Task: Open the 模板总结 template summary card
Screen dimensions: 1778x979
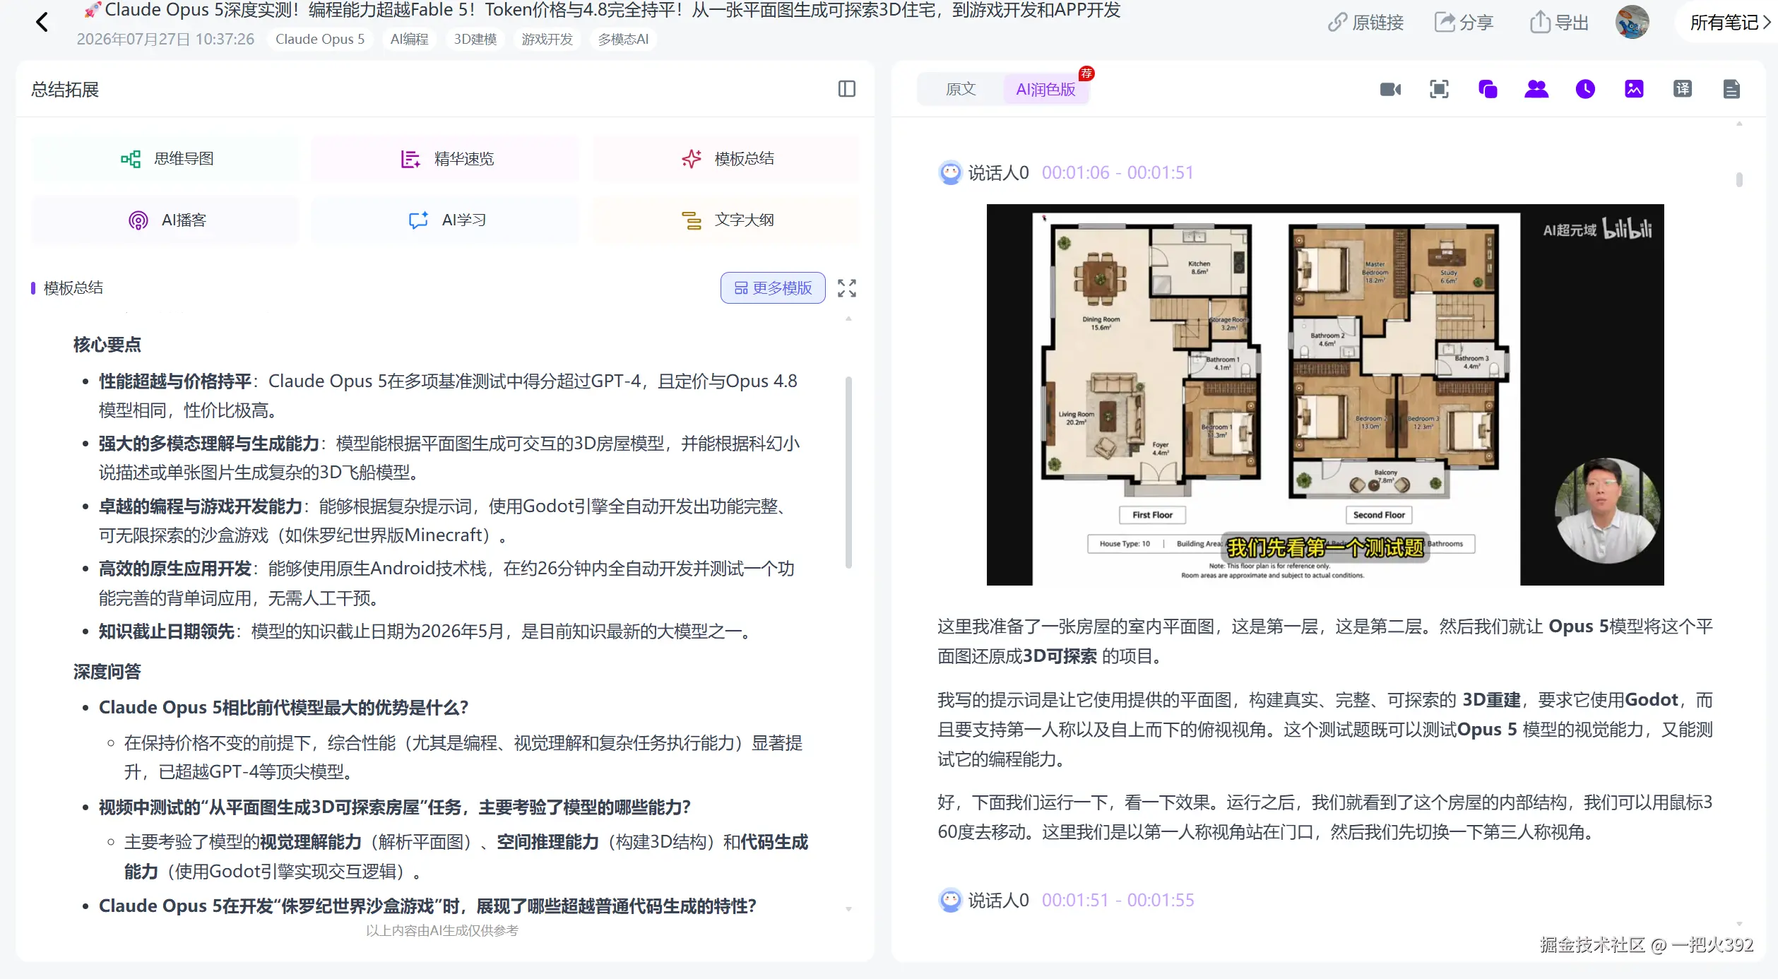Action: tap(727, 159)
